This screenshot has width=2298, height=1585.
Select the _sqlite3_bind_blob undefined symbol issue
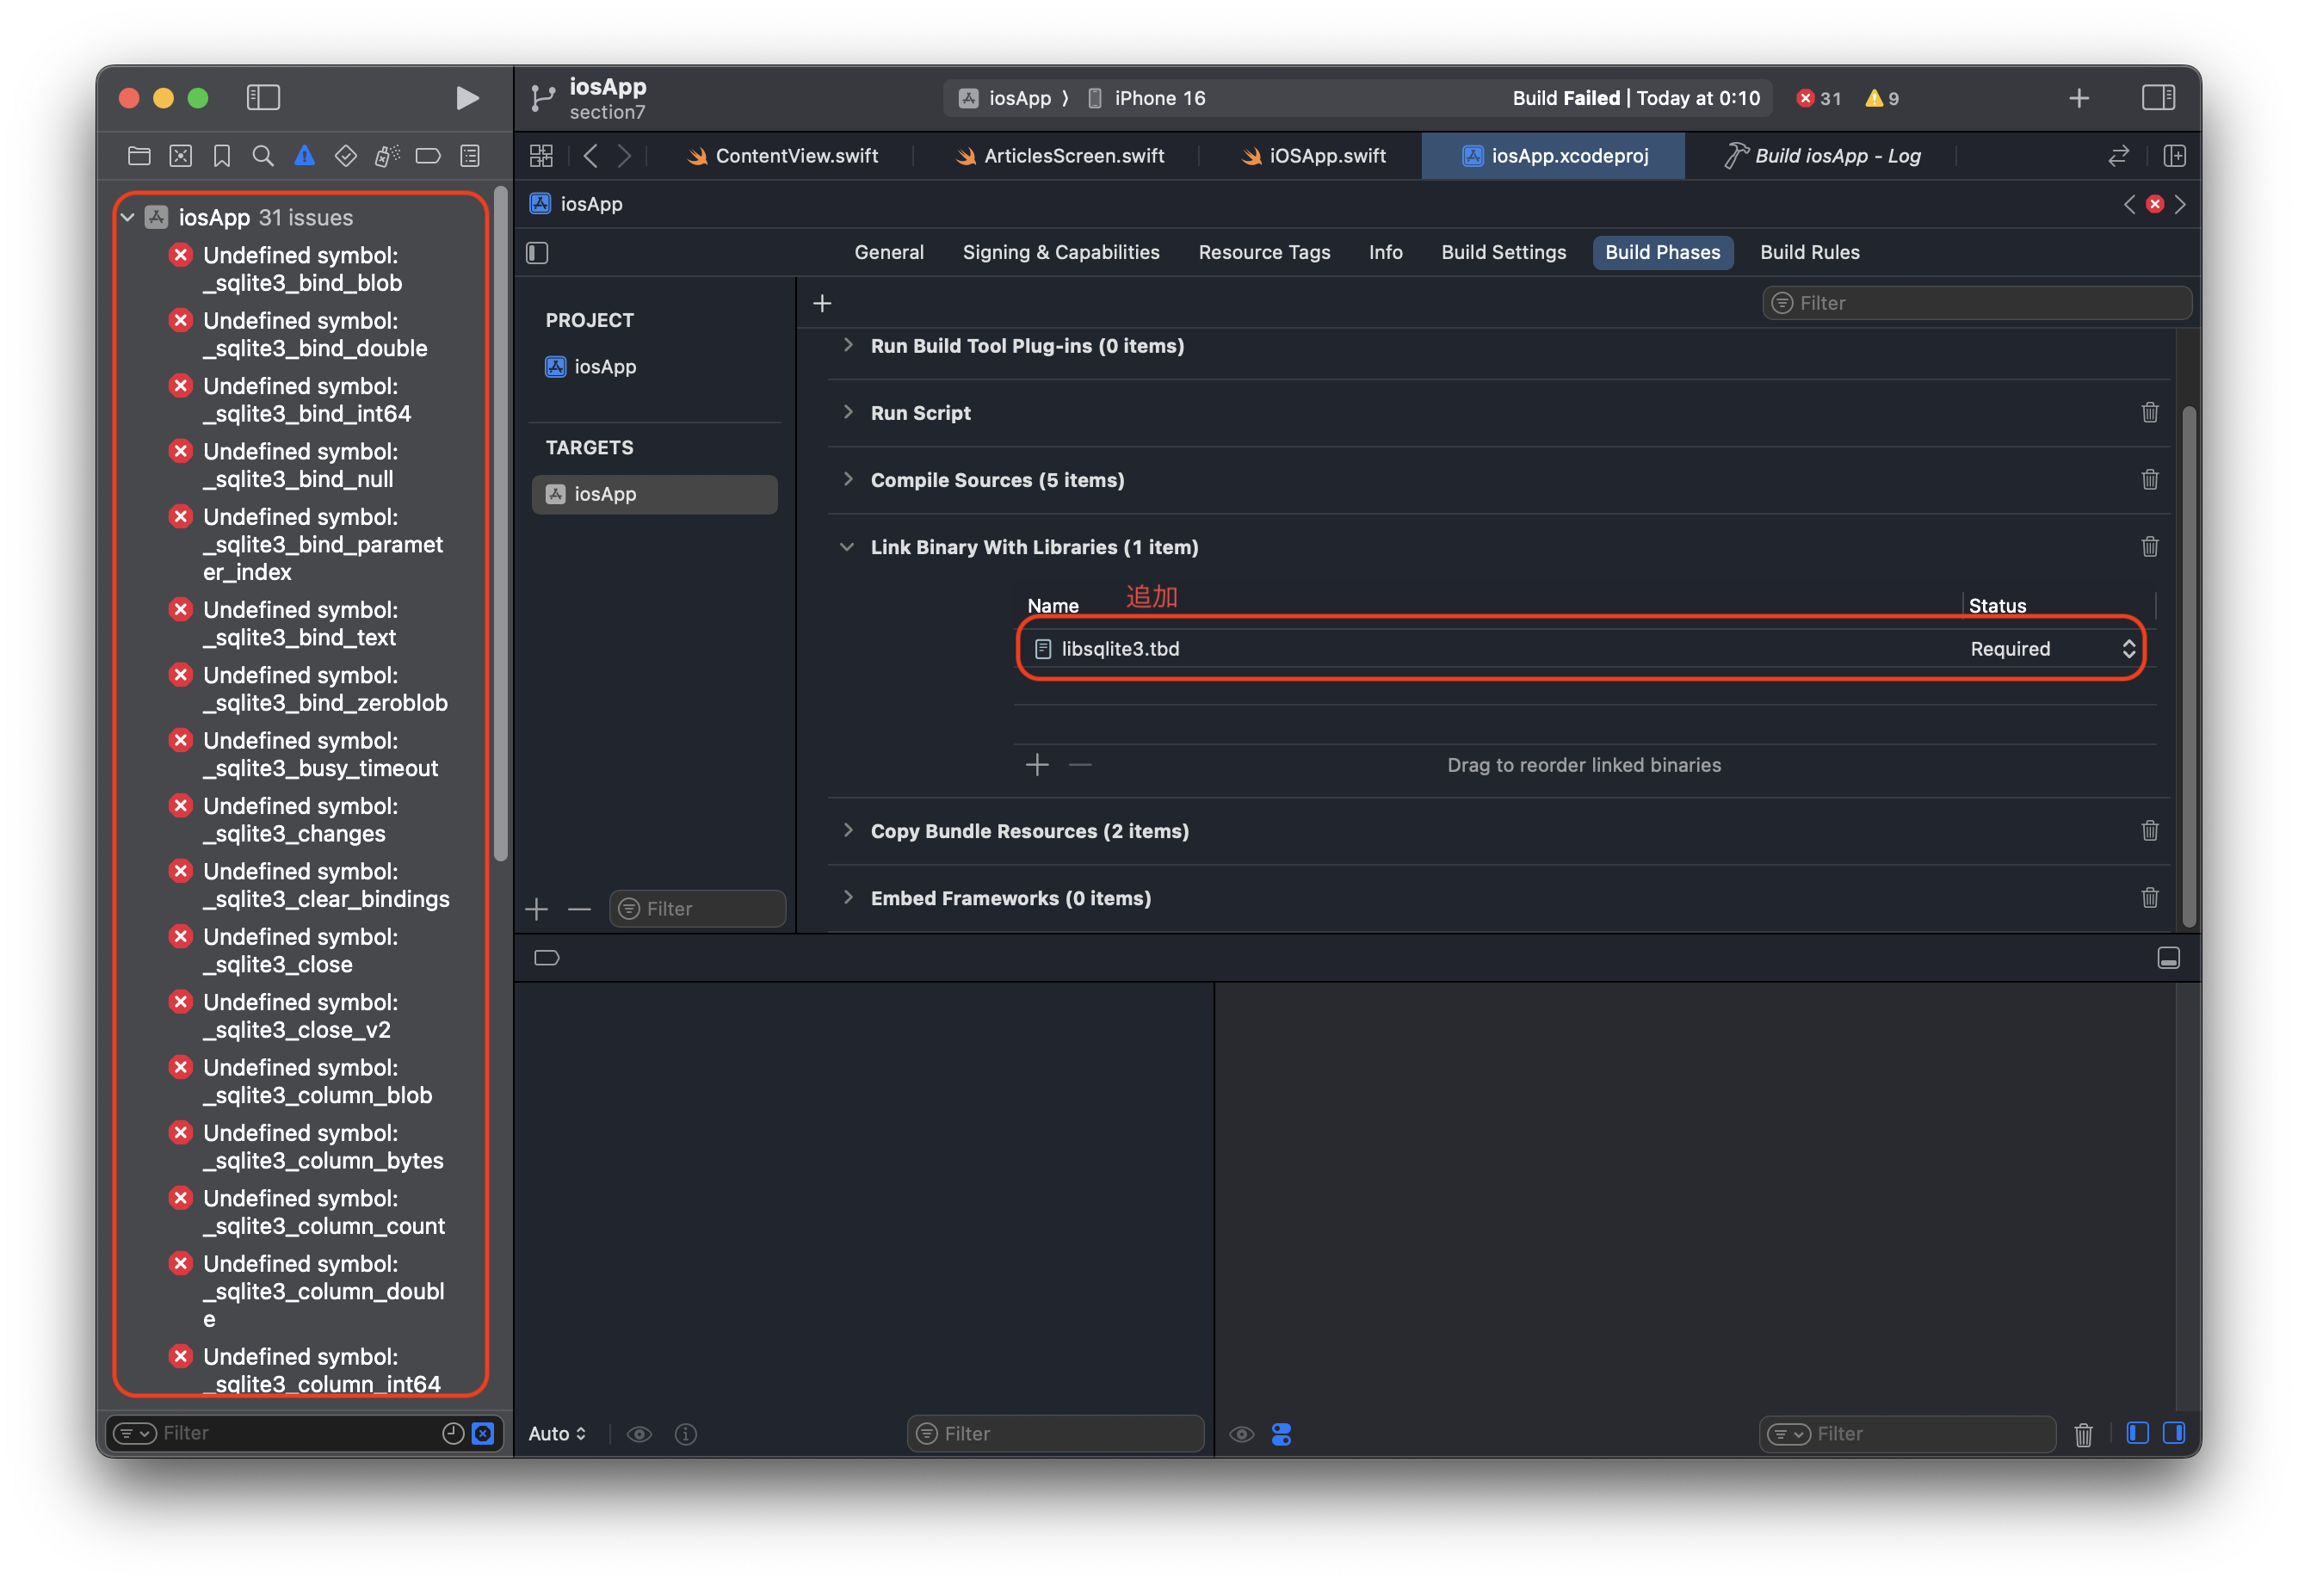pyautogui.click(x=303, y=269)
